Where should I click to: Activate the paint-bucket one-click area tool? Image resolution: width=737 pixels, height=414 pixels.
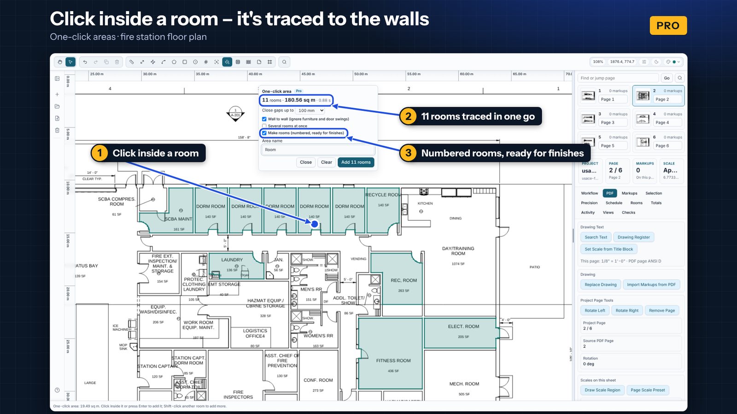click(227, 62)
